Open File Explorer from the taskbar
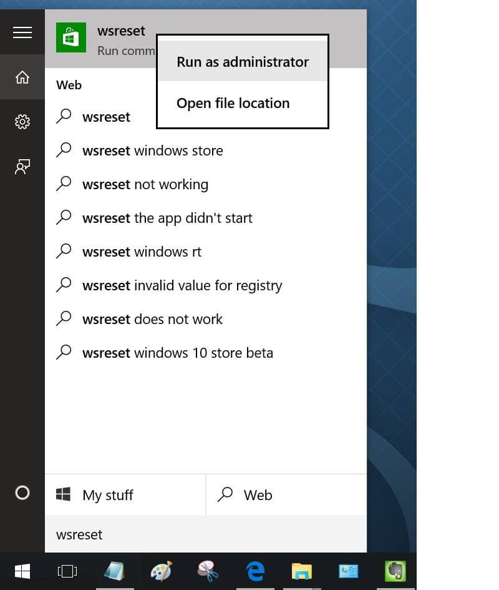Screen dimensions: 499x590 pyautogui.click(x=302, y=571)
